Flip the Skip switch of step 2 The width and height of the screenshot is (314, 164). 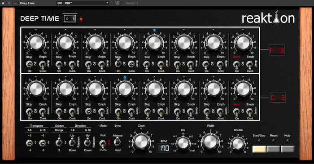coord(59,65)
